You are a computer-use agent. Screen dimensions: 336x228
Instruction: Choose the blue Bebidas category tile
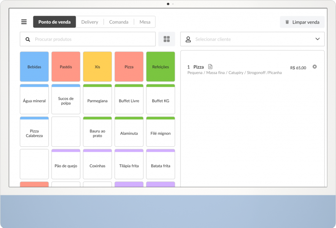pos(34,67)
